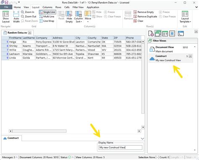Select ZIP cell 49503
Image resolution: width=199 pixels, height=160 pixels.
click(119, 58)
